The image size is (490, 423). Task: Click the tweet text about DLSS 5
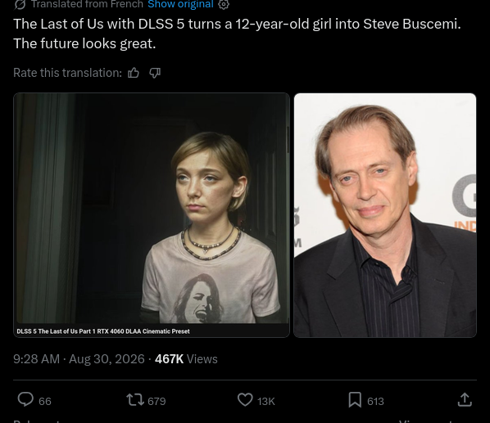pyautogui.click(x=237, y=34)
